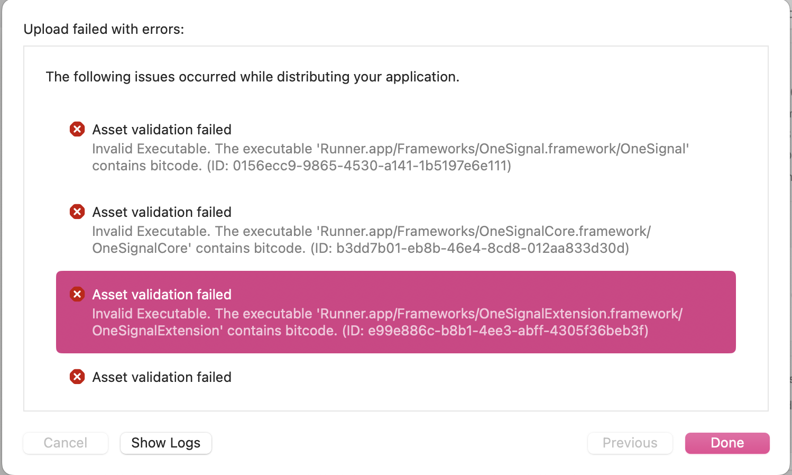
Task: Click the red error icon for OneSignal.framework
Action: point(77,129)
